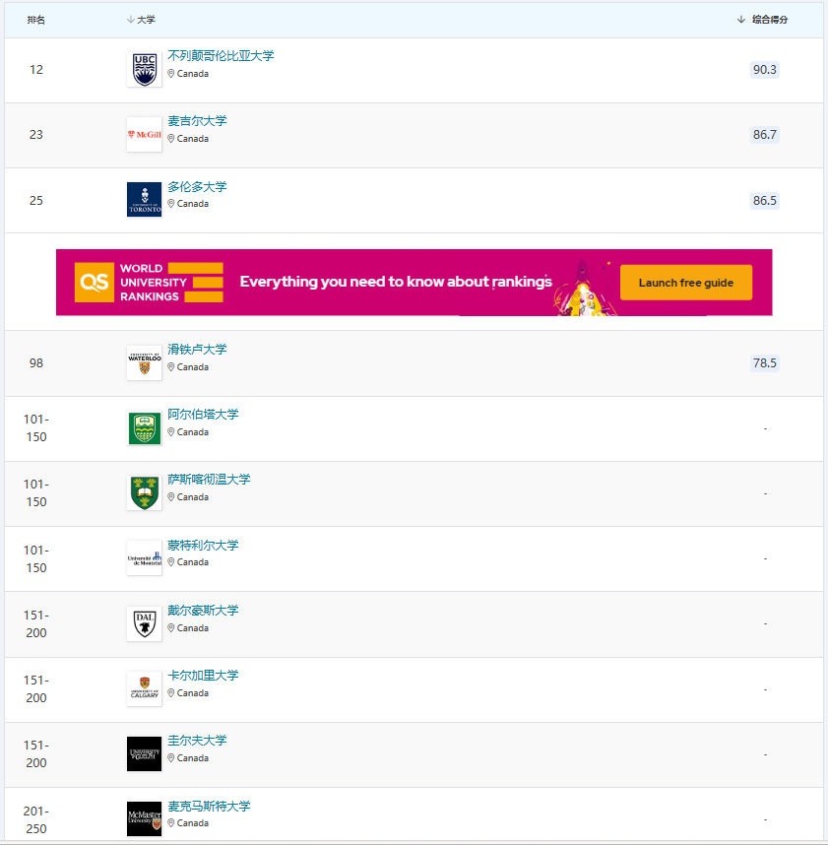Click rank number 23
Viewport: 828px width, 845px height.
pos(36,135)
